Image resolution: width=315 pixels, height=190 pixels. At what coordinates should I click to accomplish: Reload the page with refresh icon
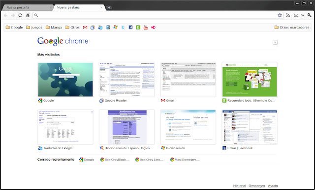pyautogui.click(x=20, y=15)
